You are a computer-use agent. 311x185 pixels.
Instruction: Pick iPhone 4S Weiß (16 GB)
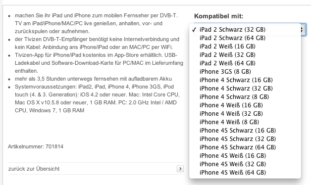point(245,156)
